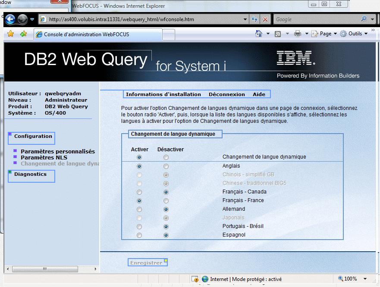The image size is (380, 287).
Task: Show more toolbar commands chevron
Action: tap(373, 30)
